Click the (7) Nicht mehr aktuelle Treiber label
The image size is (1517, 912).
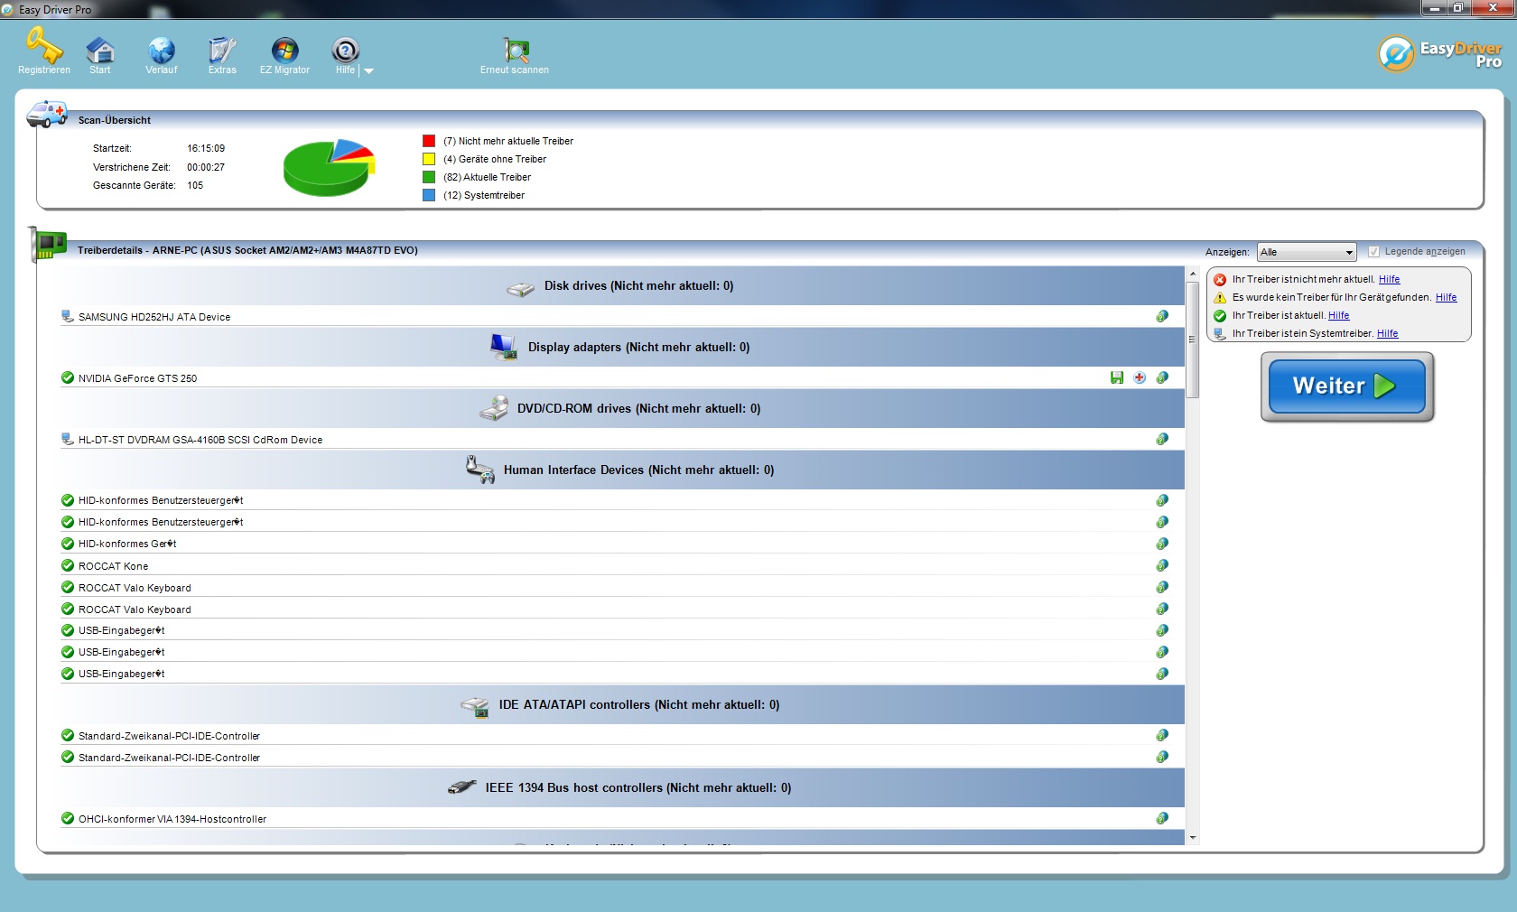click(x=508, y=141)
